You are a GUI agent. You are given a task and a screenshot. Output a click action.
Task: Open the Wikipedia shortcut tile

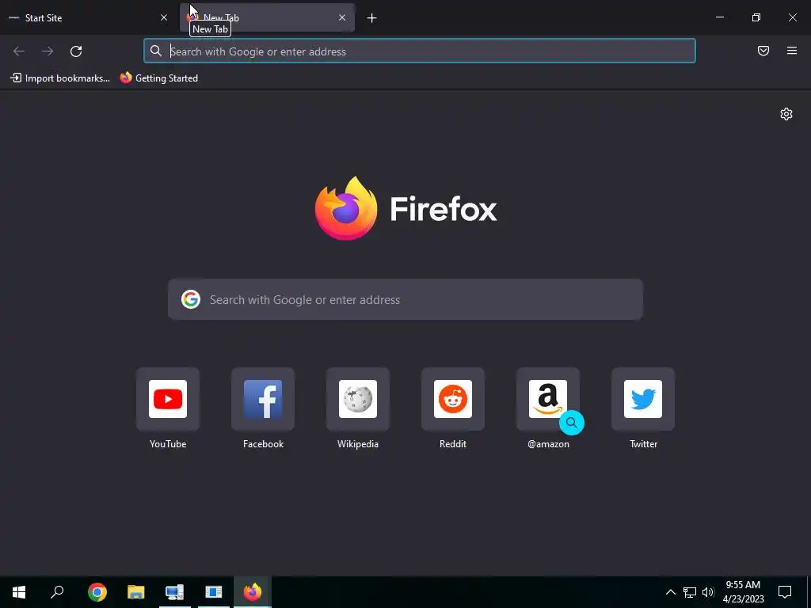[358, 399]
